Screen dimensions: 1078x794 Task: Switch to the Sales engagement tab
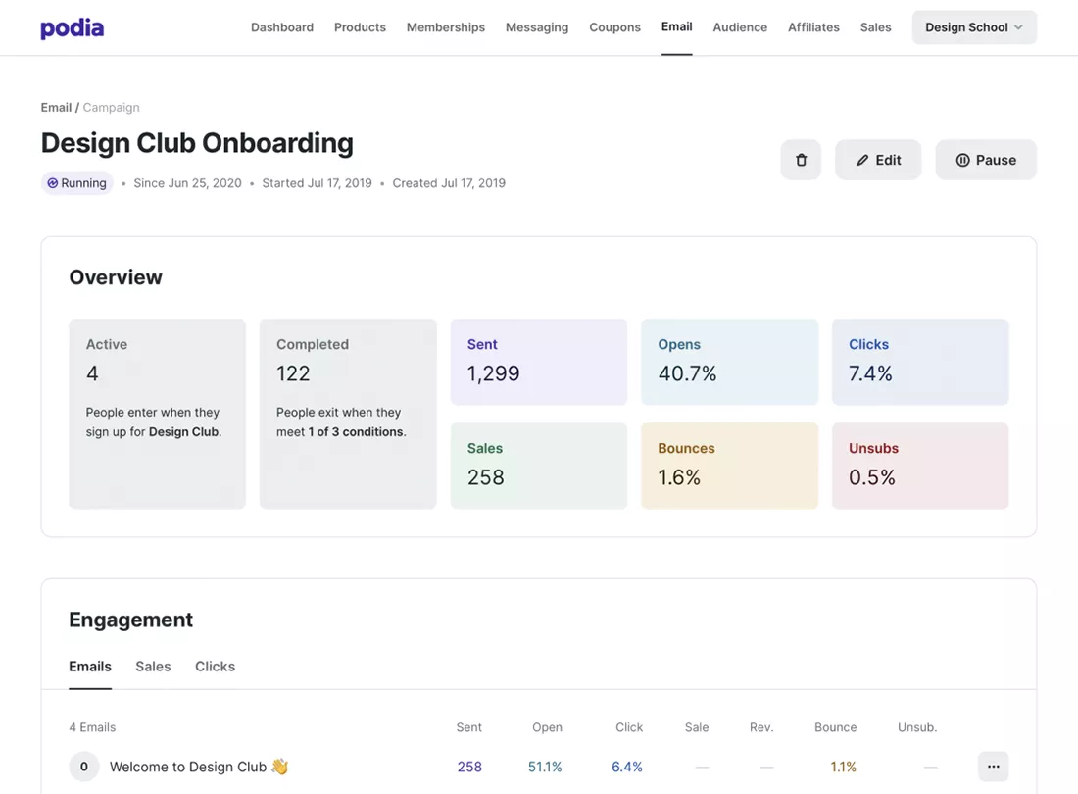(x=153, y=667)
